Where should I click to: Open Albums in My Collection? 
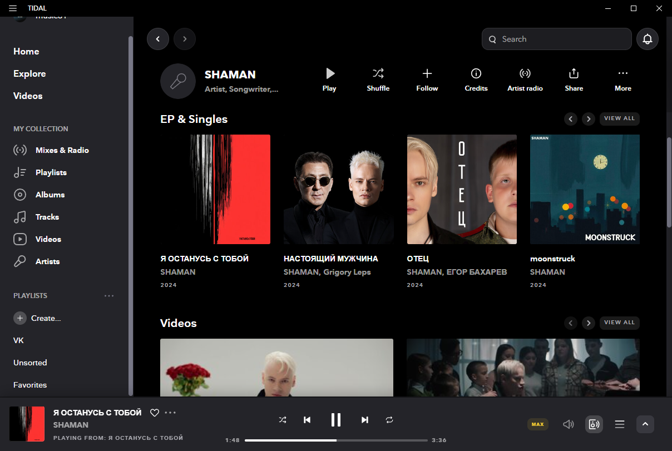(39, 195)
